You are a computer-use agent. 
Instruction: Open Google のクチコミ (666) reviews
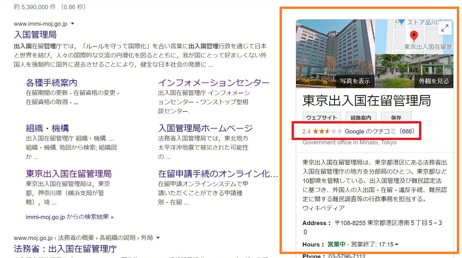[380, 131]
